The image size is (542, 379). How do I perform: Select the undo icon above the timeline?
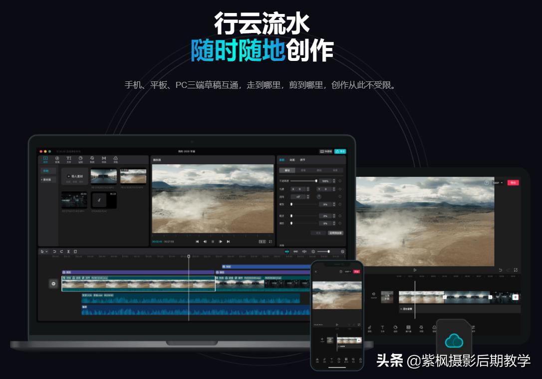tap(54, 252)
